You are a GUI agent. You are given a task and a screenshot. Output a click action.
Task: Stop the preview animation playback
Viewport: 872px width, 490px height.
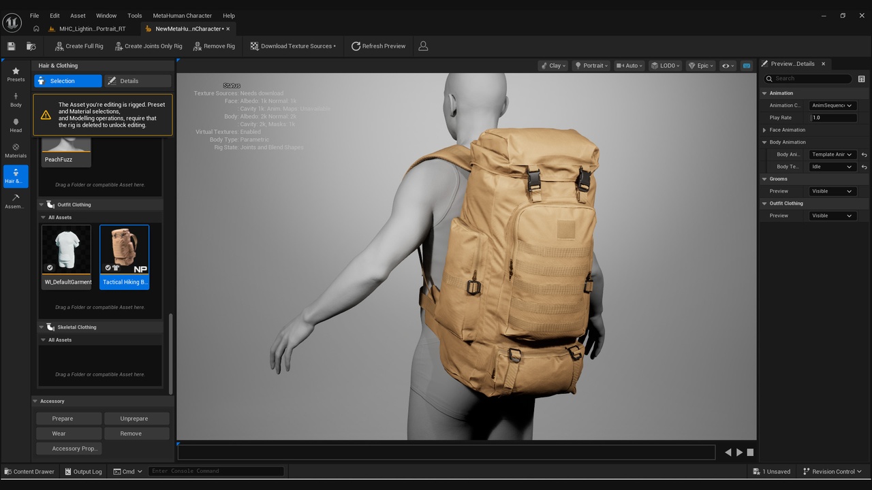pos(750,452)
